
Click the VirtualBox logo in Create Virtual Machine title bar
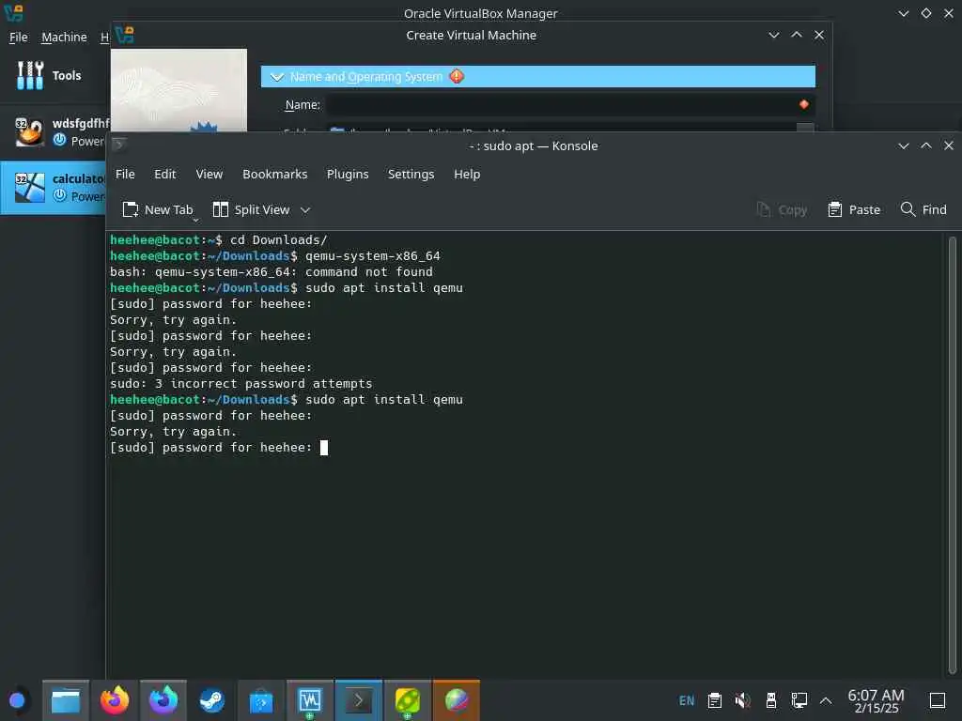click(x=125, y=35)
